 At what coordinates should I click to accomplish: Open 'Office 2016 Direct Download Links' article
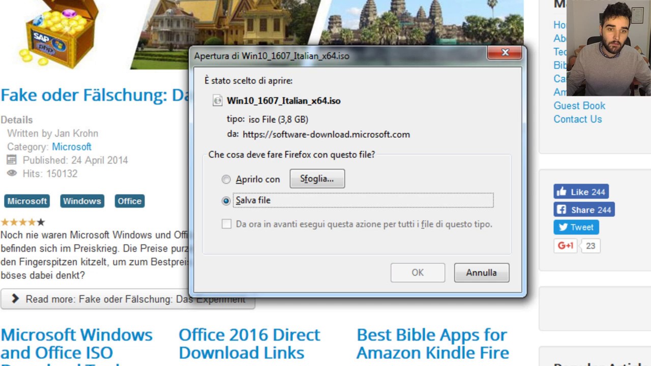(249, 344)
